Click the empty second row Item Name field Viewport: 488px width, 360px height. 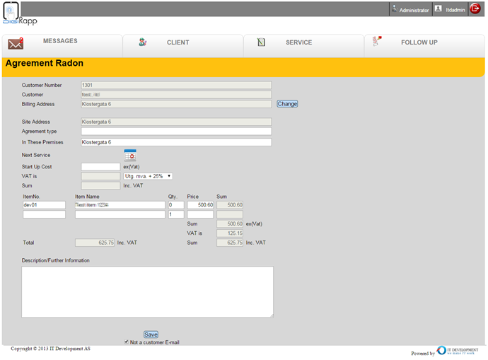tap(120, 214)
